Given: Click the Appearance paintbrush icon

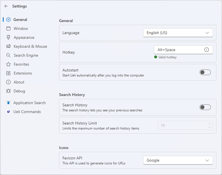Looking at the screenshot, I should click(8, 37).
